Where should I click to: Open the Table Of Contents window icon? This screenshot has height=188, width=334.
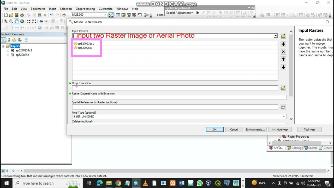(x=118, y=15)
